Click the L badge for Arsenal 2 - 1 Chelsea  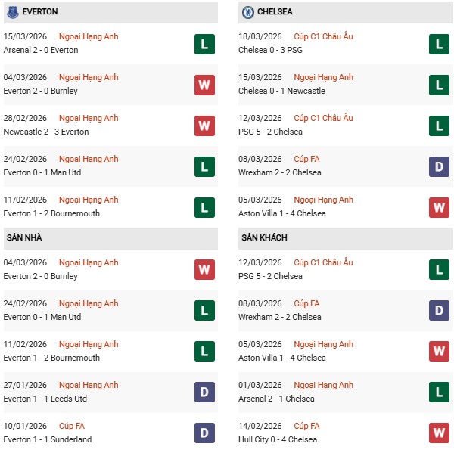pyautogui.click(x=439, y=393)
